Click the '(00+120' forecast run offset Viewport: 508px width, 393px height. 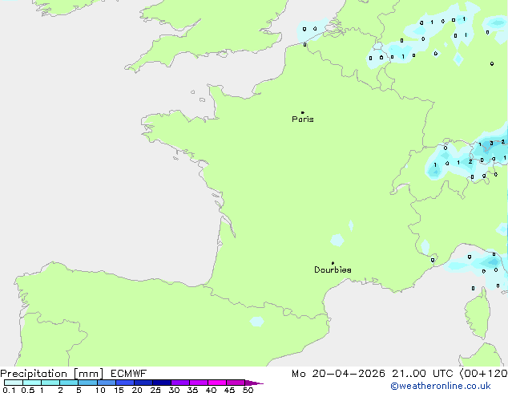pyautogui.click(x=483, y=374)
